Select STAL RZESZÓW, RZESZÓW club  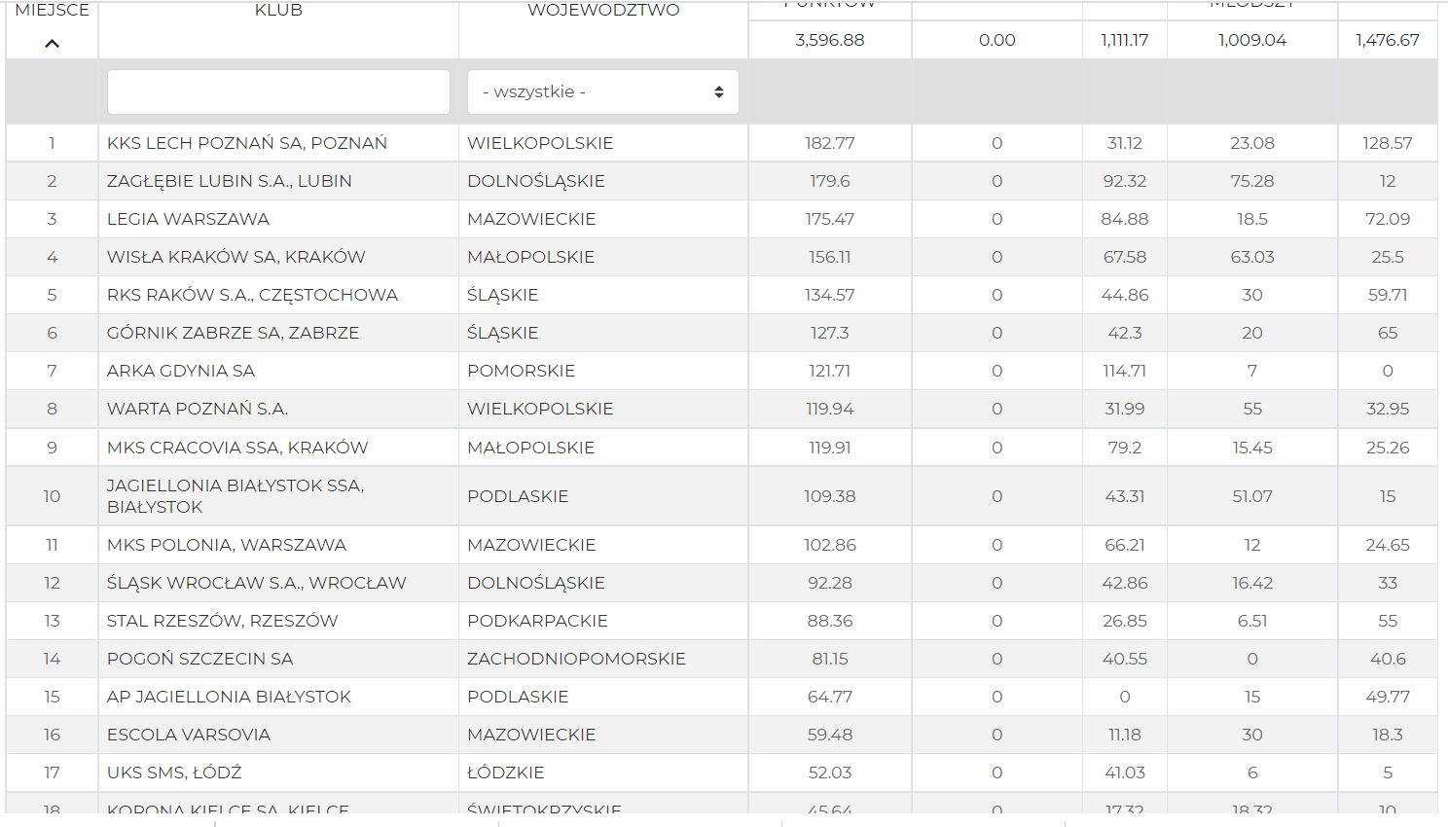click(x=223, y=621)
